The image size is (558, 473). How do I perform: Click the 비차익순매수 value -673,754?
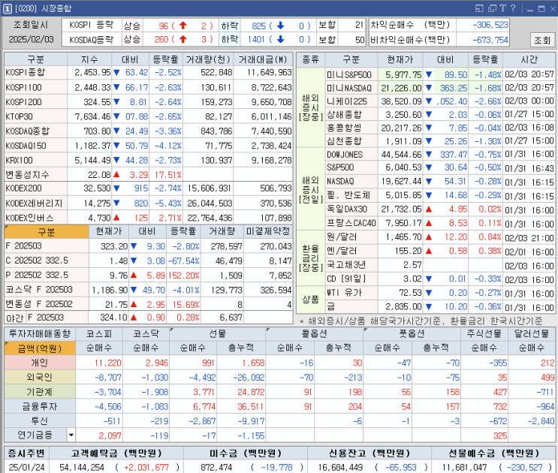pos(490,40)
